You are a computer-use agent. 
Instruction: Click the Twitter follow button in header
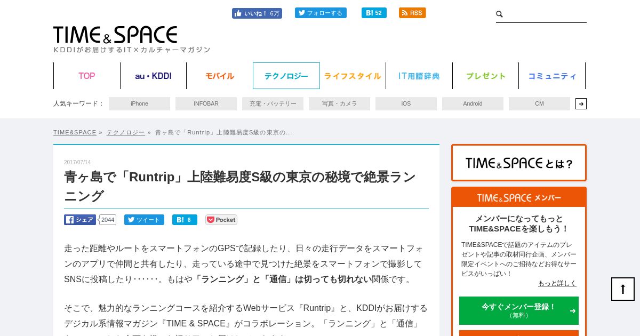(x=321, y=13)
